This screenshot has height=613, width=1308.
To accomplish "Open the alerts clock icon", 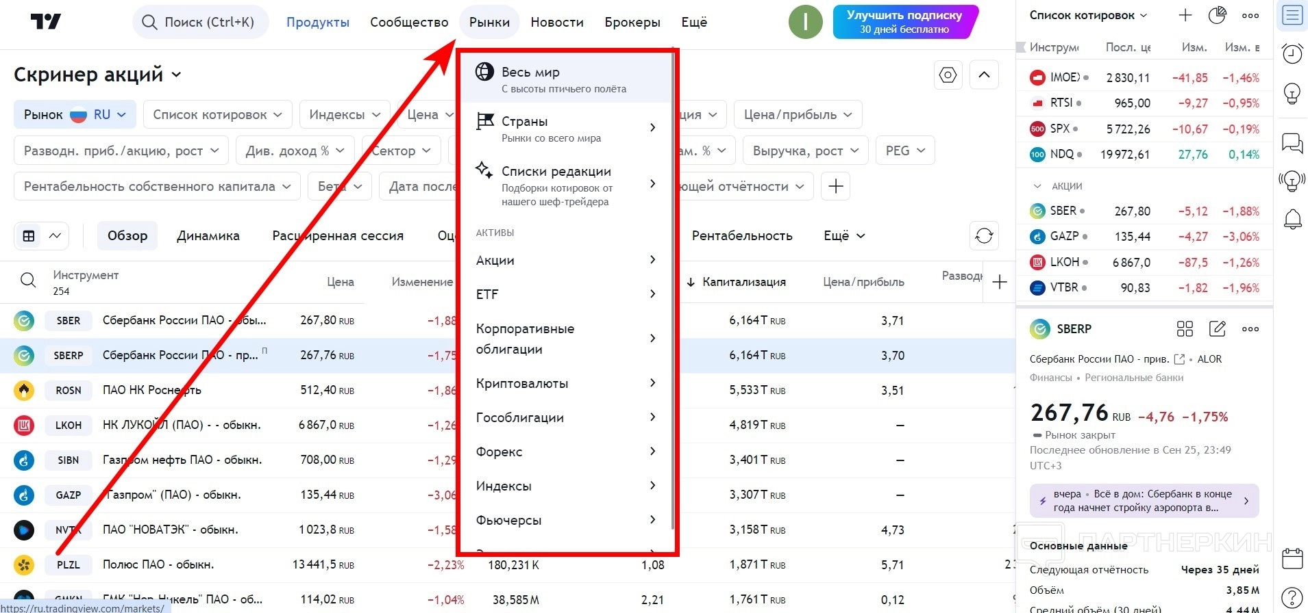I will [1292, 53].
